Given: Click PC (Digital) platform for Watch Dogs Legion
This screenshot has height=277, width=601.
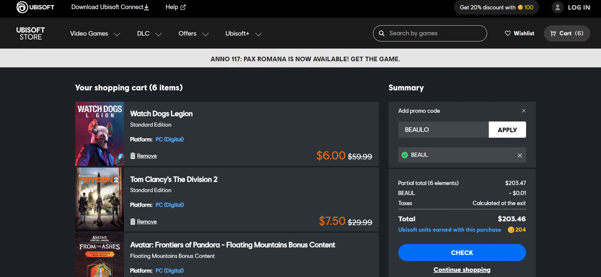Looking at the screenshot, I should [169, 139].
